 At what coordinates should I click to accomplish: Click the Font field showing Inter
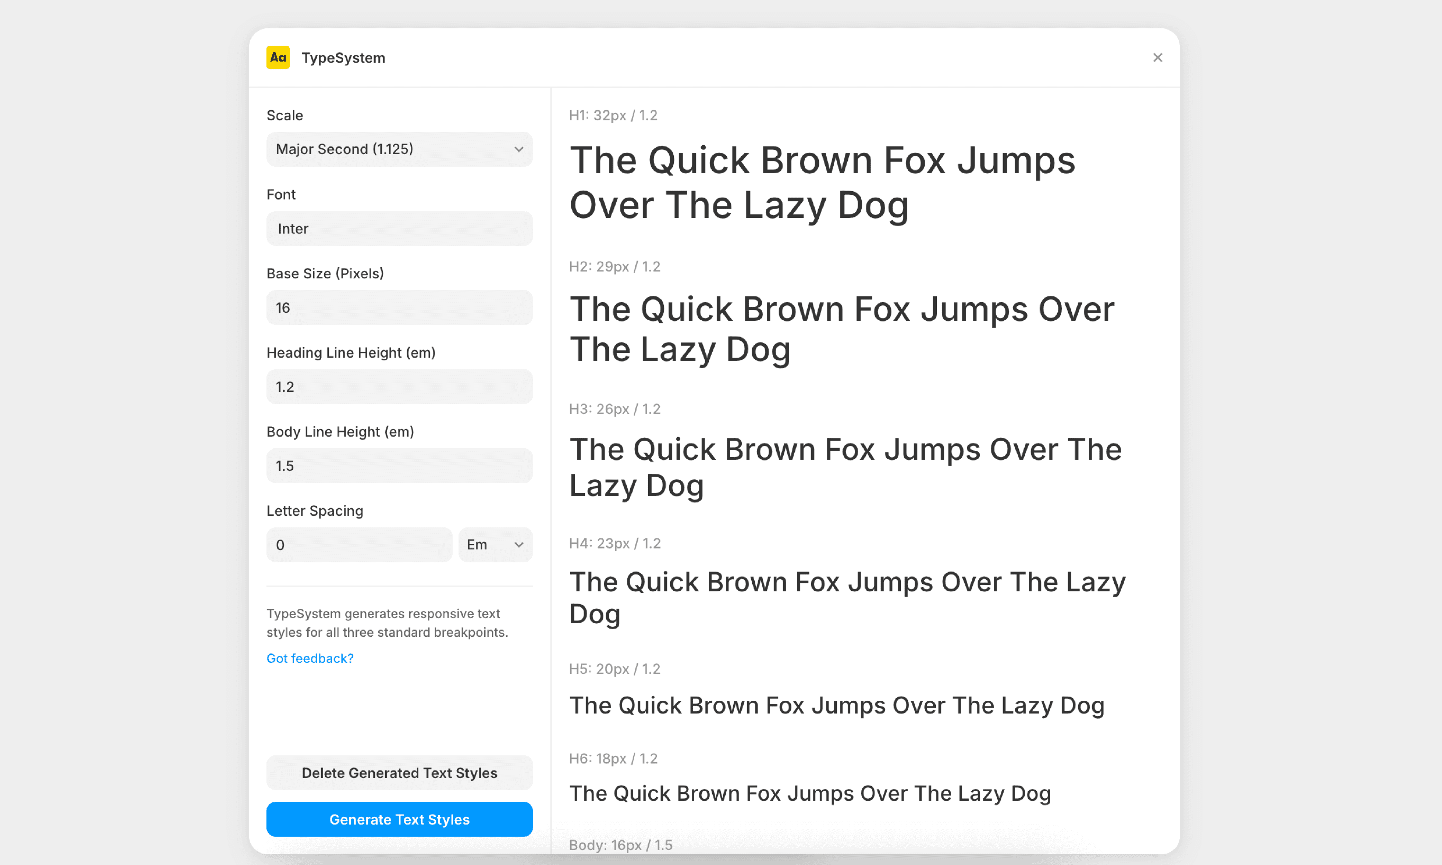[x=399, y=229]
